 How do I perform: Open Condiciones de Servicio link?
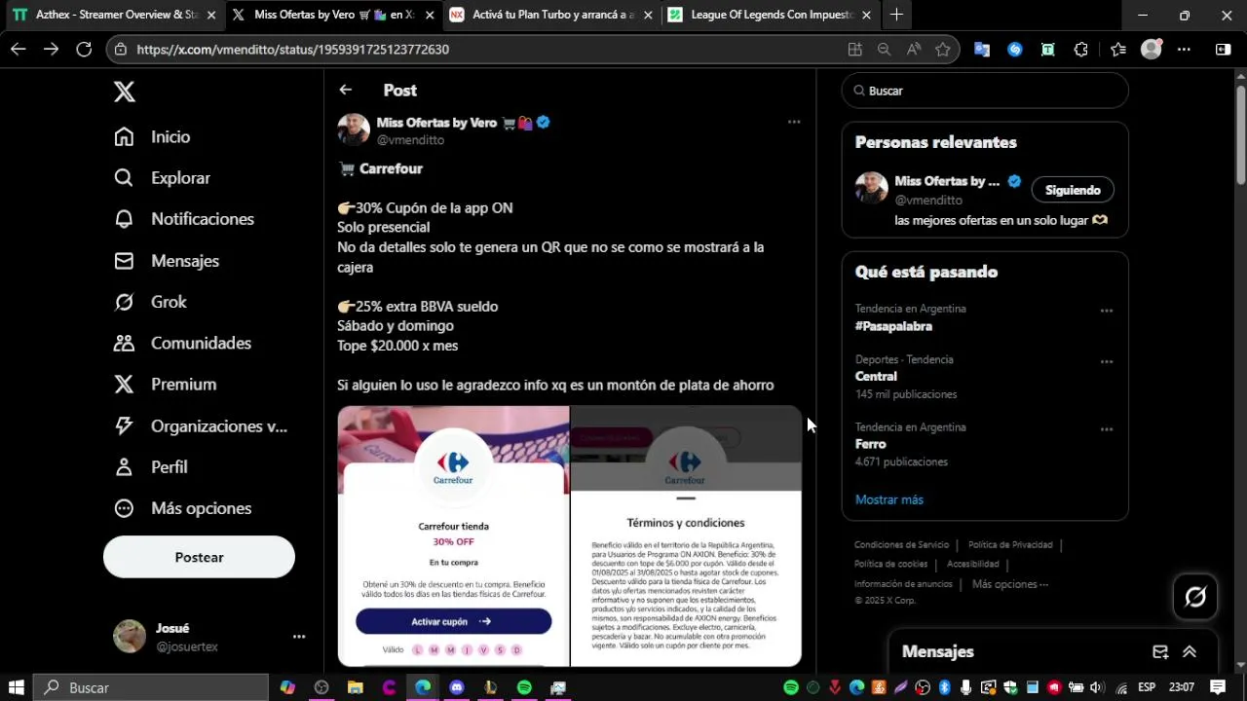pos(901,545)
